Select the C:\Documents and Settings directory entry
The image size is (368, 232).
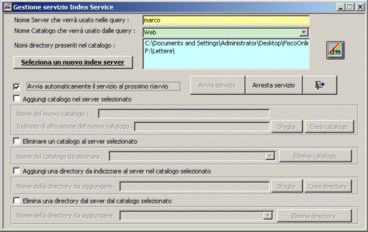(226, 43)
